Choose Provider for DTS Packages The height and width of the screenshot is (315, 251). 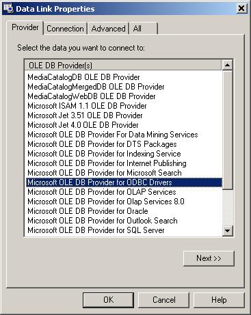124,144
